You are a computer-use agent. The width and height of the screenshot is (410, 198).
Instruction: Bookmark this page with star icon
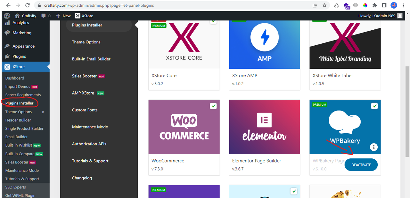point(324,5)
